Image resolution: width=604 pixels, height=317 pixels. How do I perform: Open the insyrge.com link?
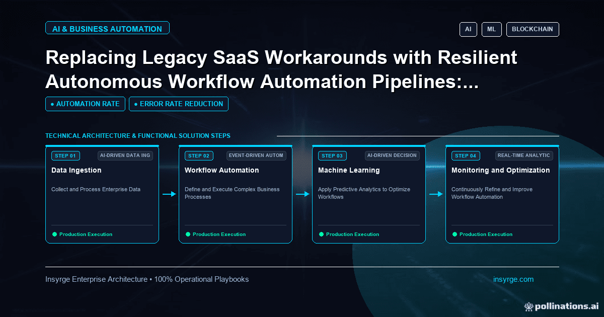[513, 279]
